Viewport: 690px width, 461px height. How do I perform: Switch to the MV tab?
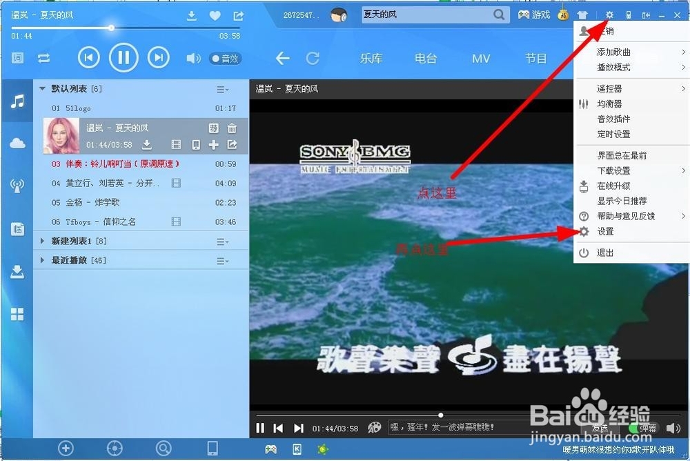point(481,59)
